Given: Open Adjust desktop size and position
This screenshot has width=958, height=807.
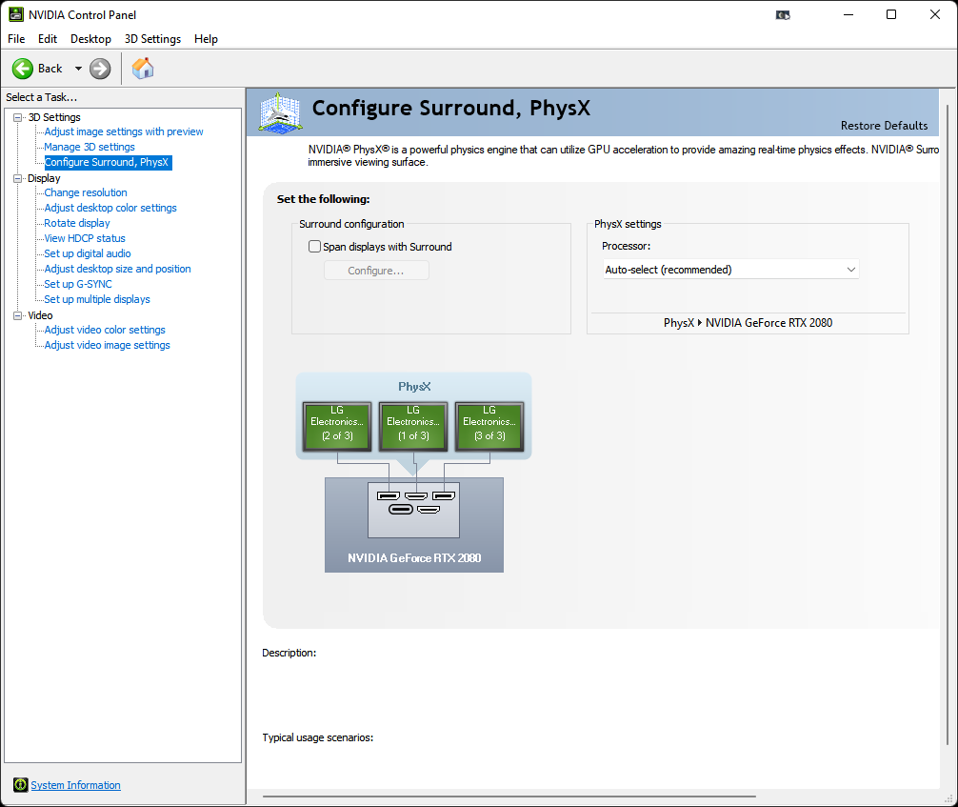Looking at the screenshot, I should (x=117, y=269).
